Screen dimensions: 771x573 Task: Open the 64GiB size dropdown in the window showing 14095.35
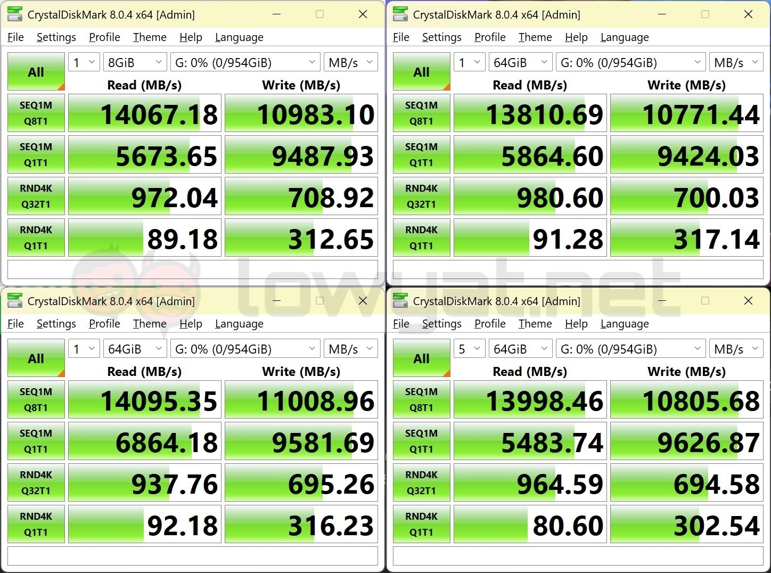coord(135,349)
